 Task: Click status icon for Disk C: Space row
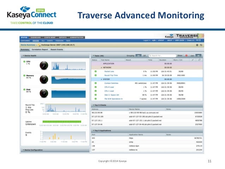[x=96, y=95]
